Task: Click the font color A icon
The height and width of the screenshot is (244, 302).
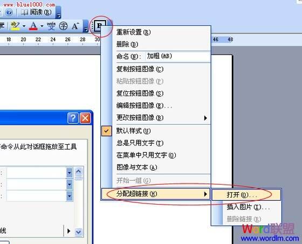Action: point(33,26)
